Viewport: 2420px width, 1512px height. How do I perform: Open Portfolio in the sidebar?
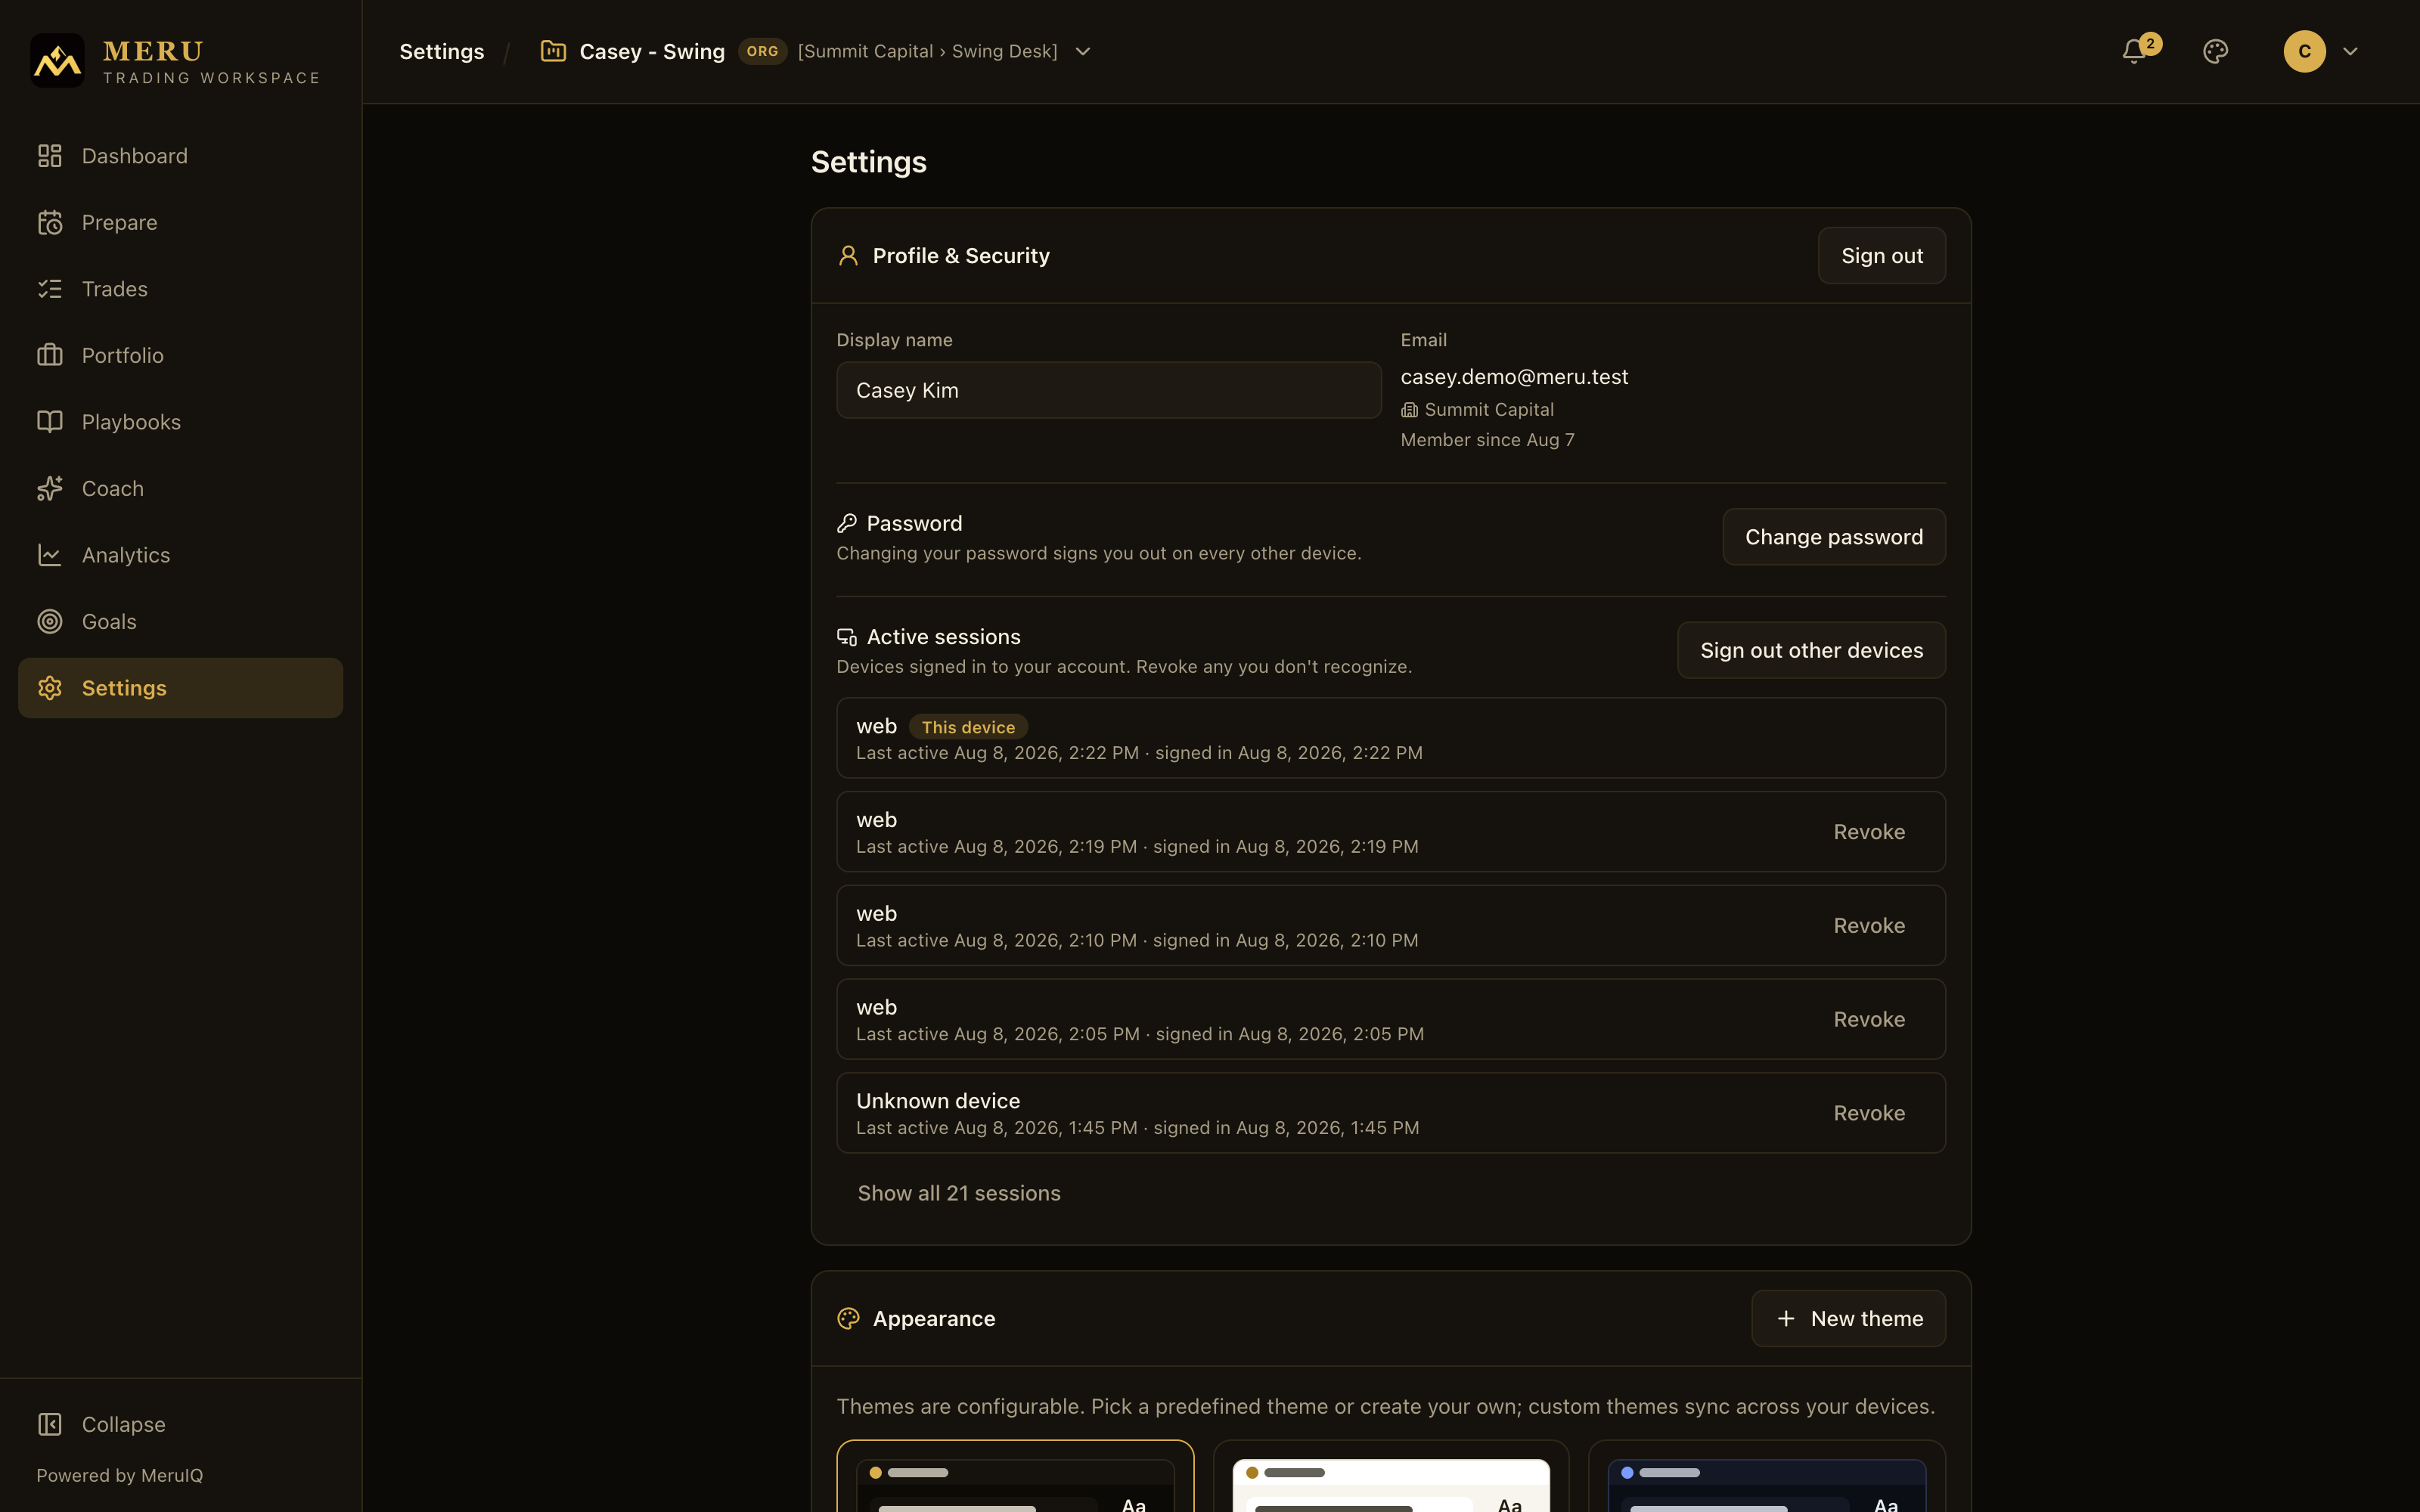tap(181, 355)
